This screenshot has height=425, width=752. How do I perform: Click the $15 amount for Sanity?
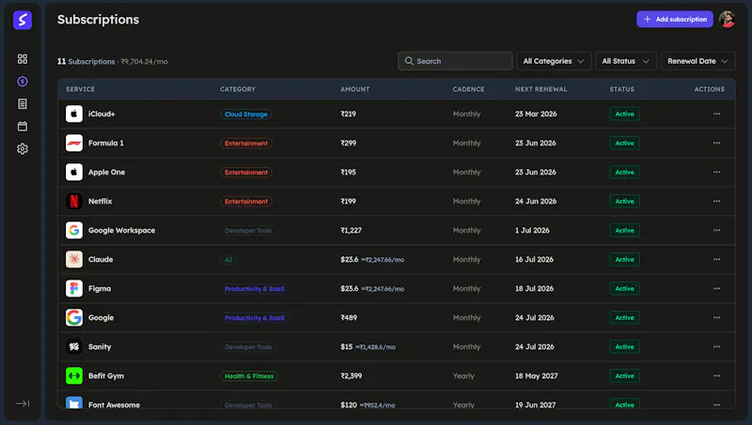click(x=346, y=347)
